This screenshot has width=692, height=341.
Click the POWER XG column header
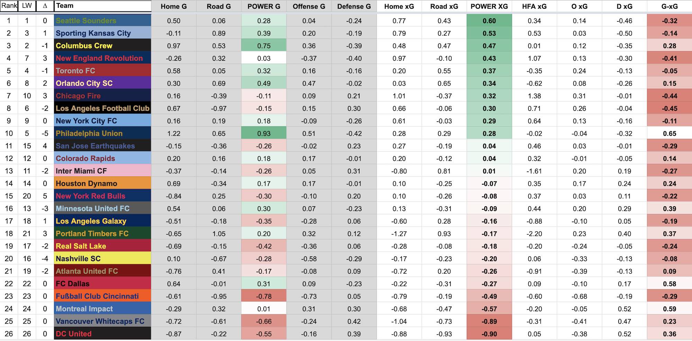489,6
